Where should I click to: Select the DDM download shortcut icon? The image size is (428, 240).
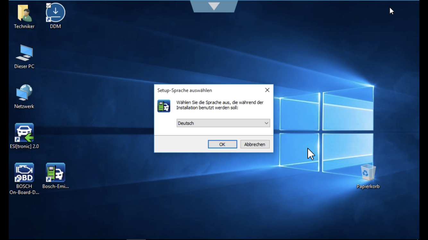pyautogui.click(x=56, y=13)
